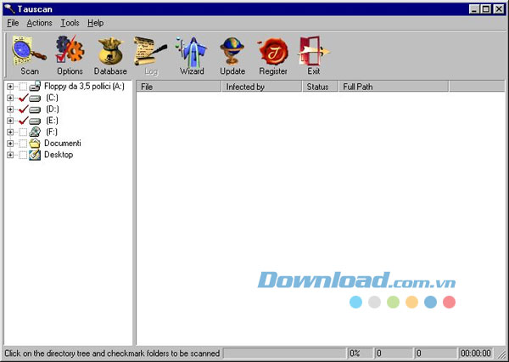
Task: Click the 00:00:00 elapsed time field
Action: point(476,354)
